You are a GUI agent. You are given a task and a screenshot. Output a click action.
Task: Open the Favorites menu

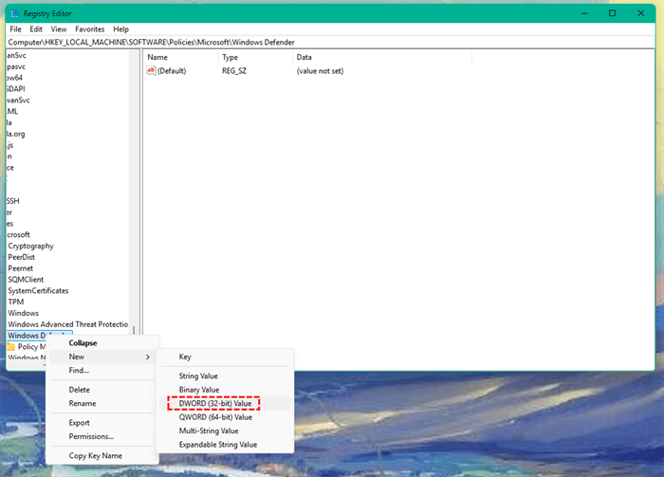(90, 29)
